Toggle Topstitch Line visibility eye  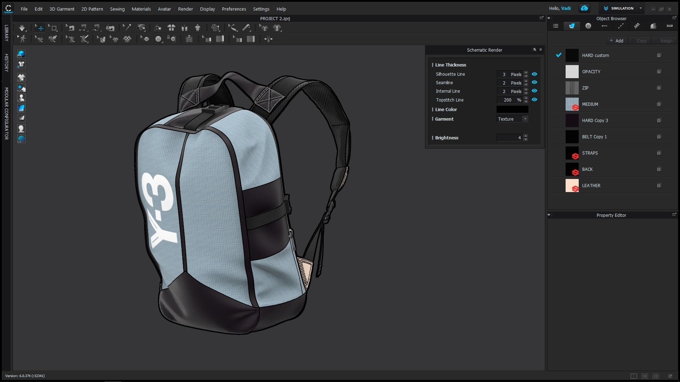tap(534, 100)
